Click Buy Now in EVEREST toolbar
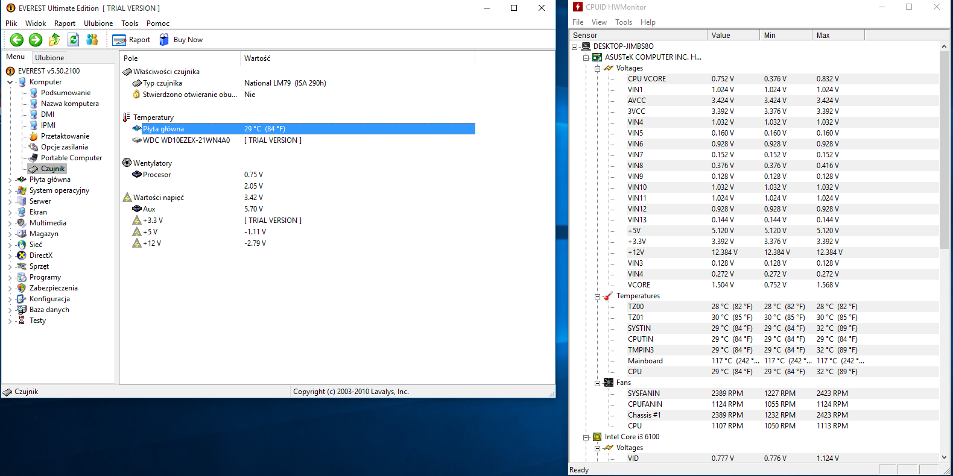953x476 pixels. pyautogui.click(x=181, y=40)
